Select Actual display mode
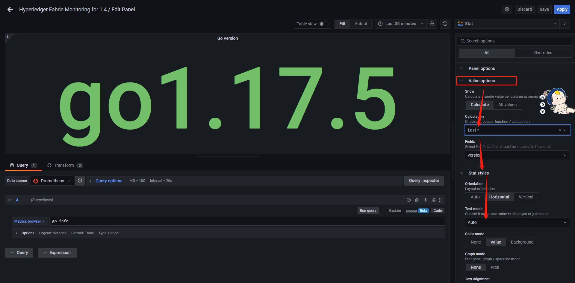 [361, 24]
